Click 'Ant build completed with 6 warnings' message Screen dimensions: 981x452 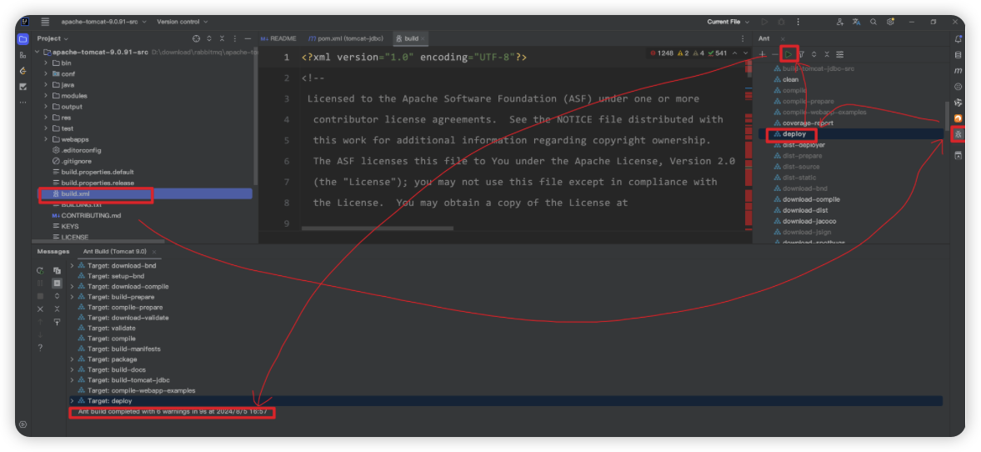173,411
